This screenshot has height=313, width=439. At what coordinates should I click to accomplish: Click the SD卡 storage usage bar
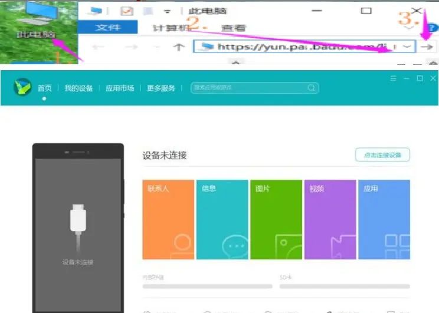345,286
